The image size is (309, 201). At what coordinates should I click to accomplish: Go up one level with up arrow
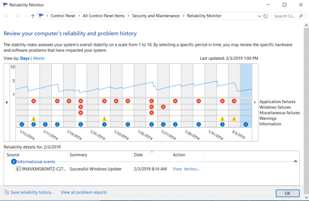(33, 16)
